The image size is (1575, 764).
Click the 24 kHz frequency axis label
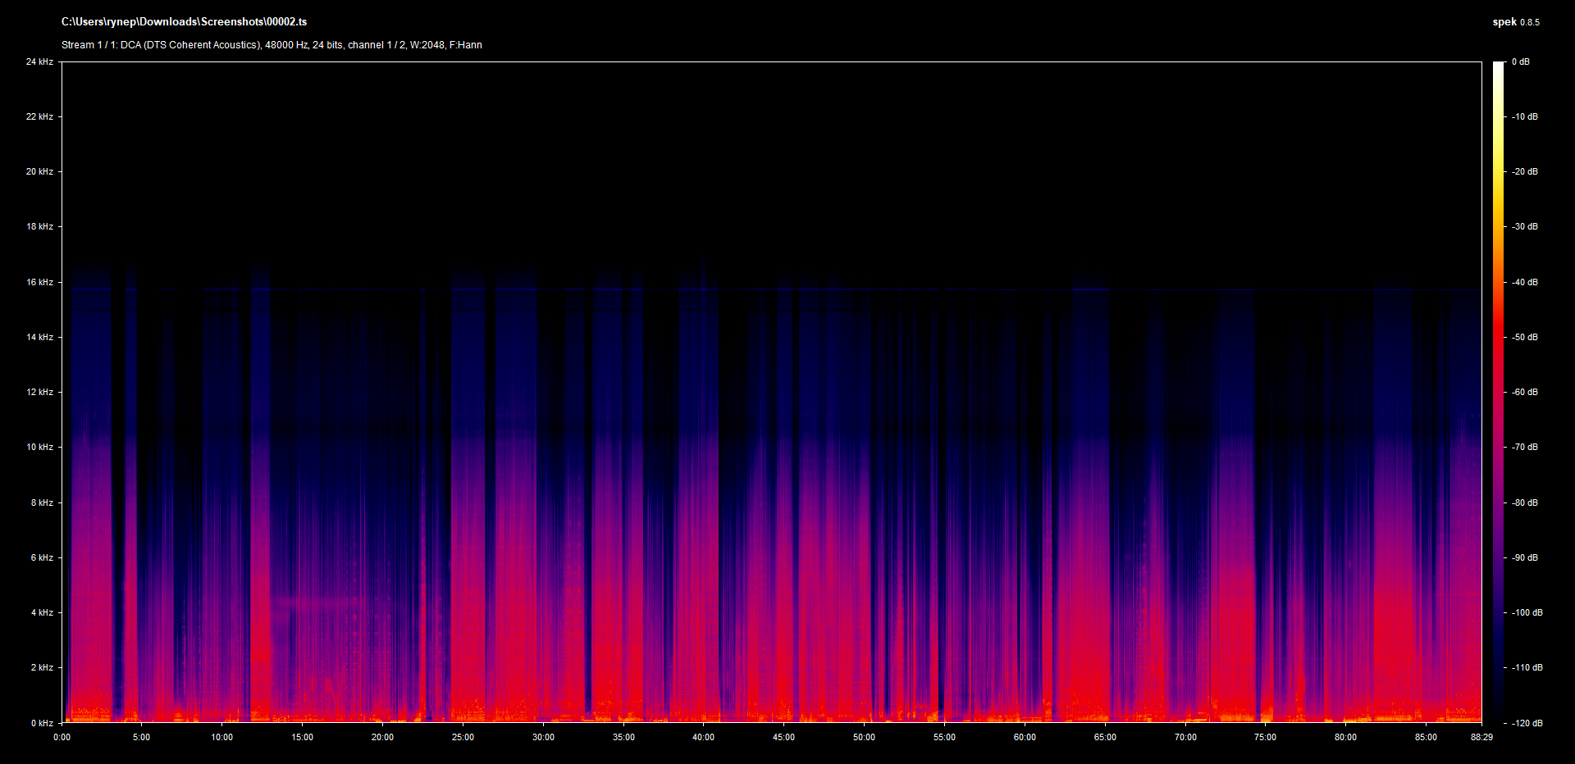click(39, 61)
